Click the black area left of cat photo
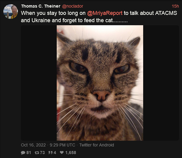The width and height of the screenshot is (182, 158). click(39, 83)
